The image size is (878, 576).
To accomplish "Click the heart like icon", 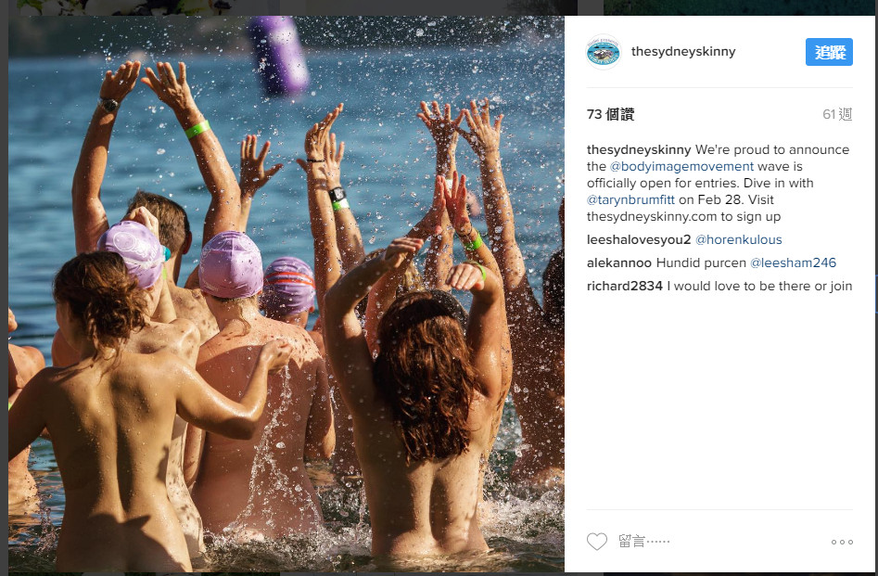I will click(x=596, y=542).
